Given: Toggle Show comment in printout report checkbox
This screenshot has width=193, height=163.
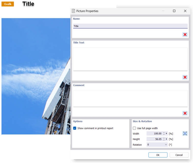Looking at the screenshot, I should (75, 128).
